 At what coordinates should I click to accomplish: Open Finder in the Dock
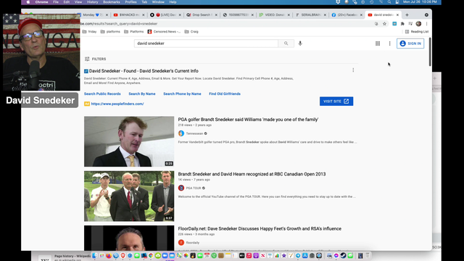[x=94, y=256]
